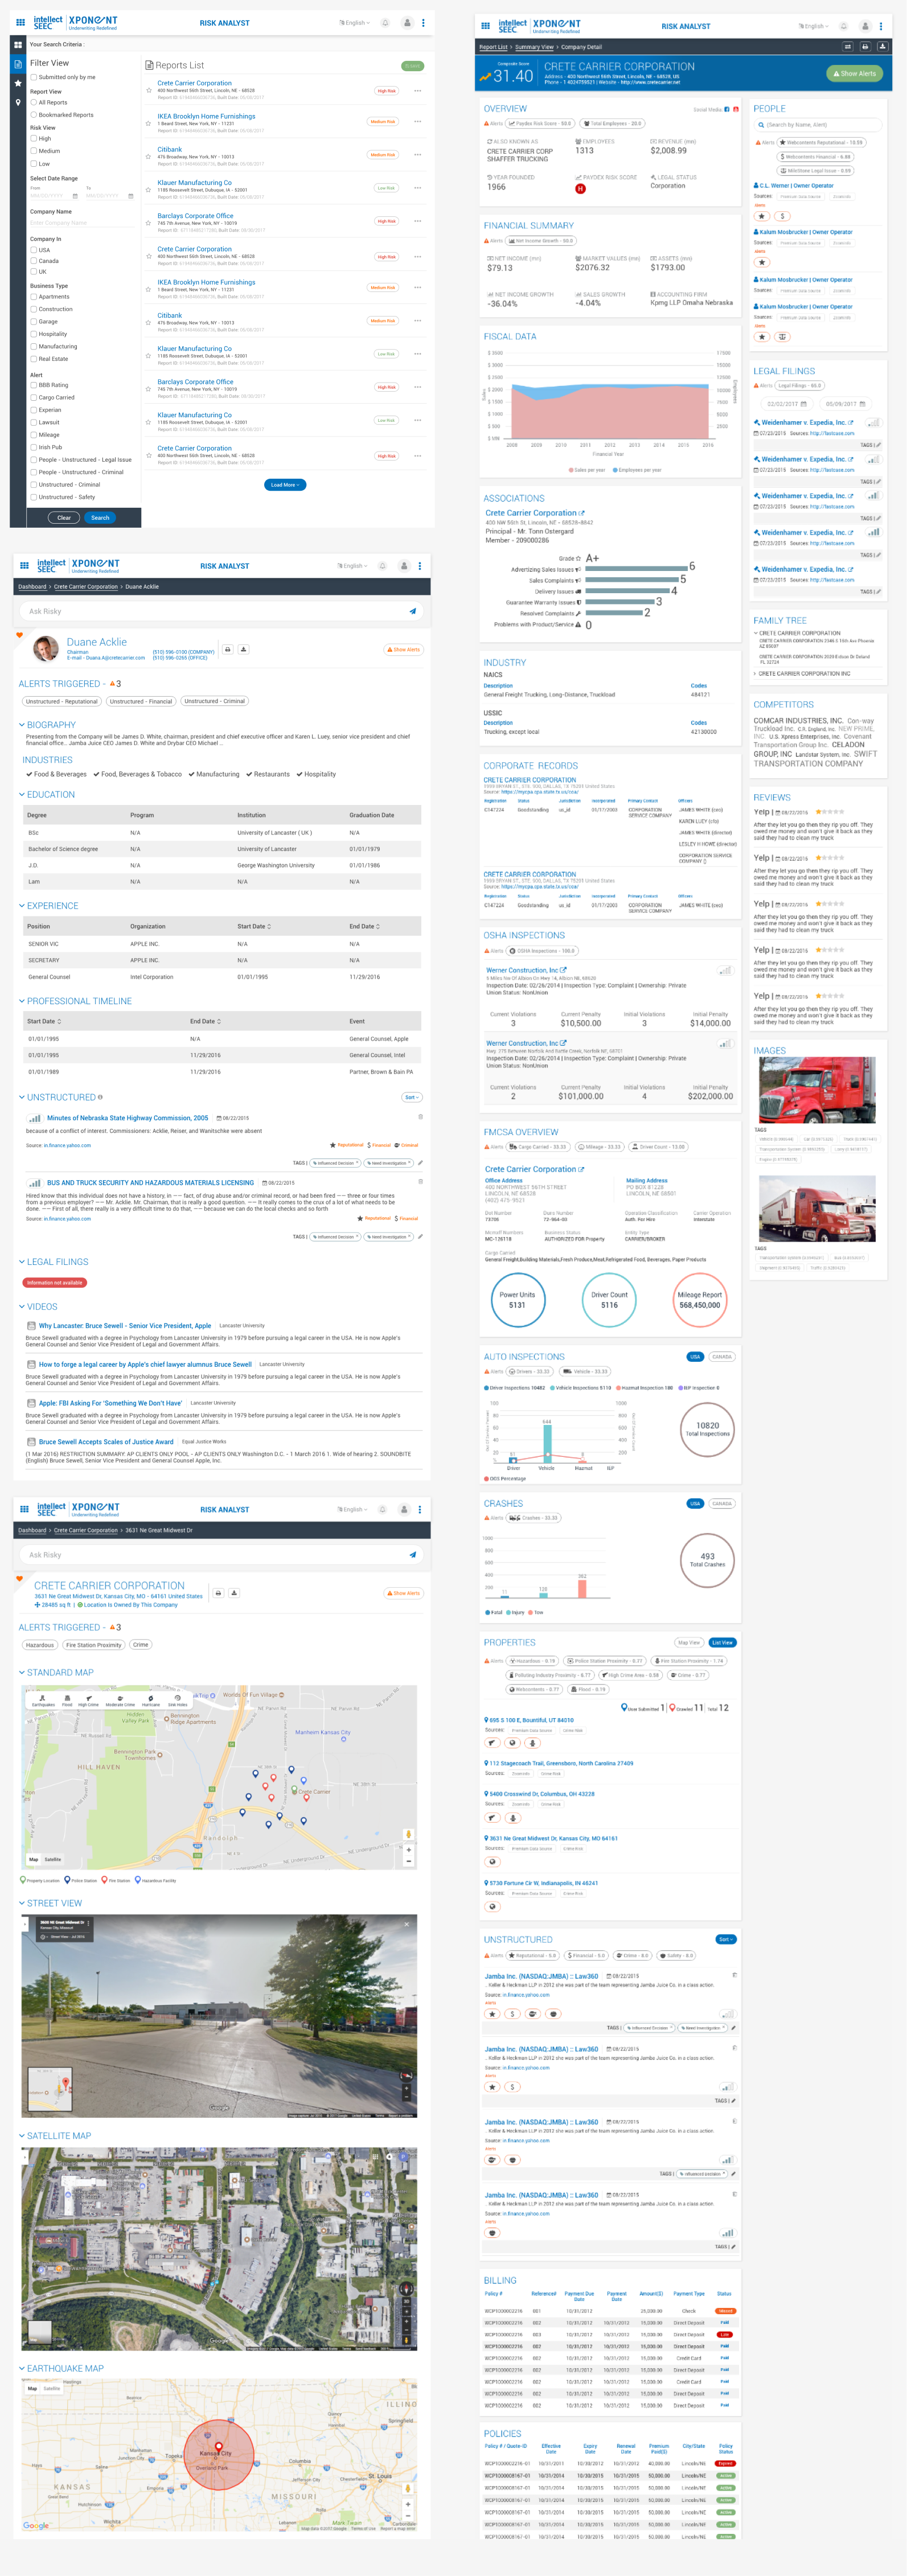Viewport: 907px width, 2576px height.
Task: Open notifications bell on Company Detail screen
Action: point(844,26)
